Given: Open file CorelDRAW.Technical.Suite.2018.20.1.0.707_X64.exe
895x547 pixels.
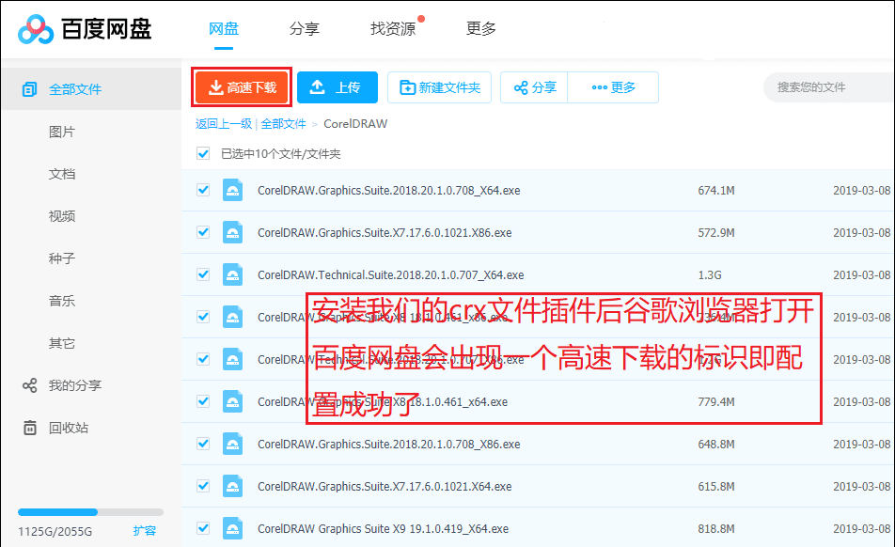Looking at the screenshot, I should point(390,275).
